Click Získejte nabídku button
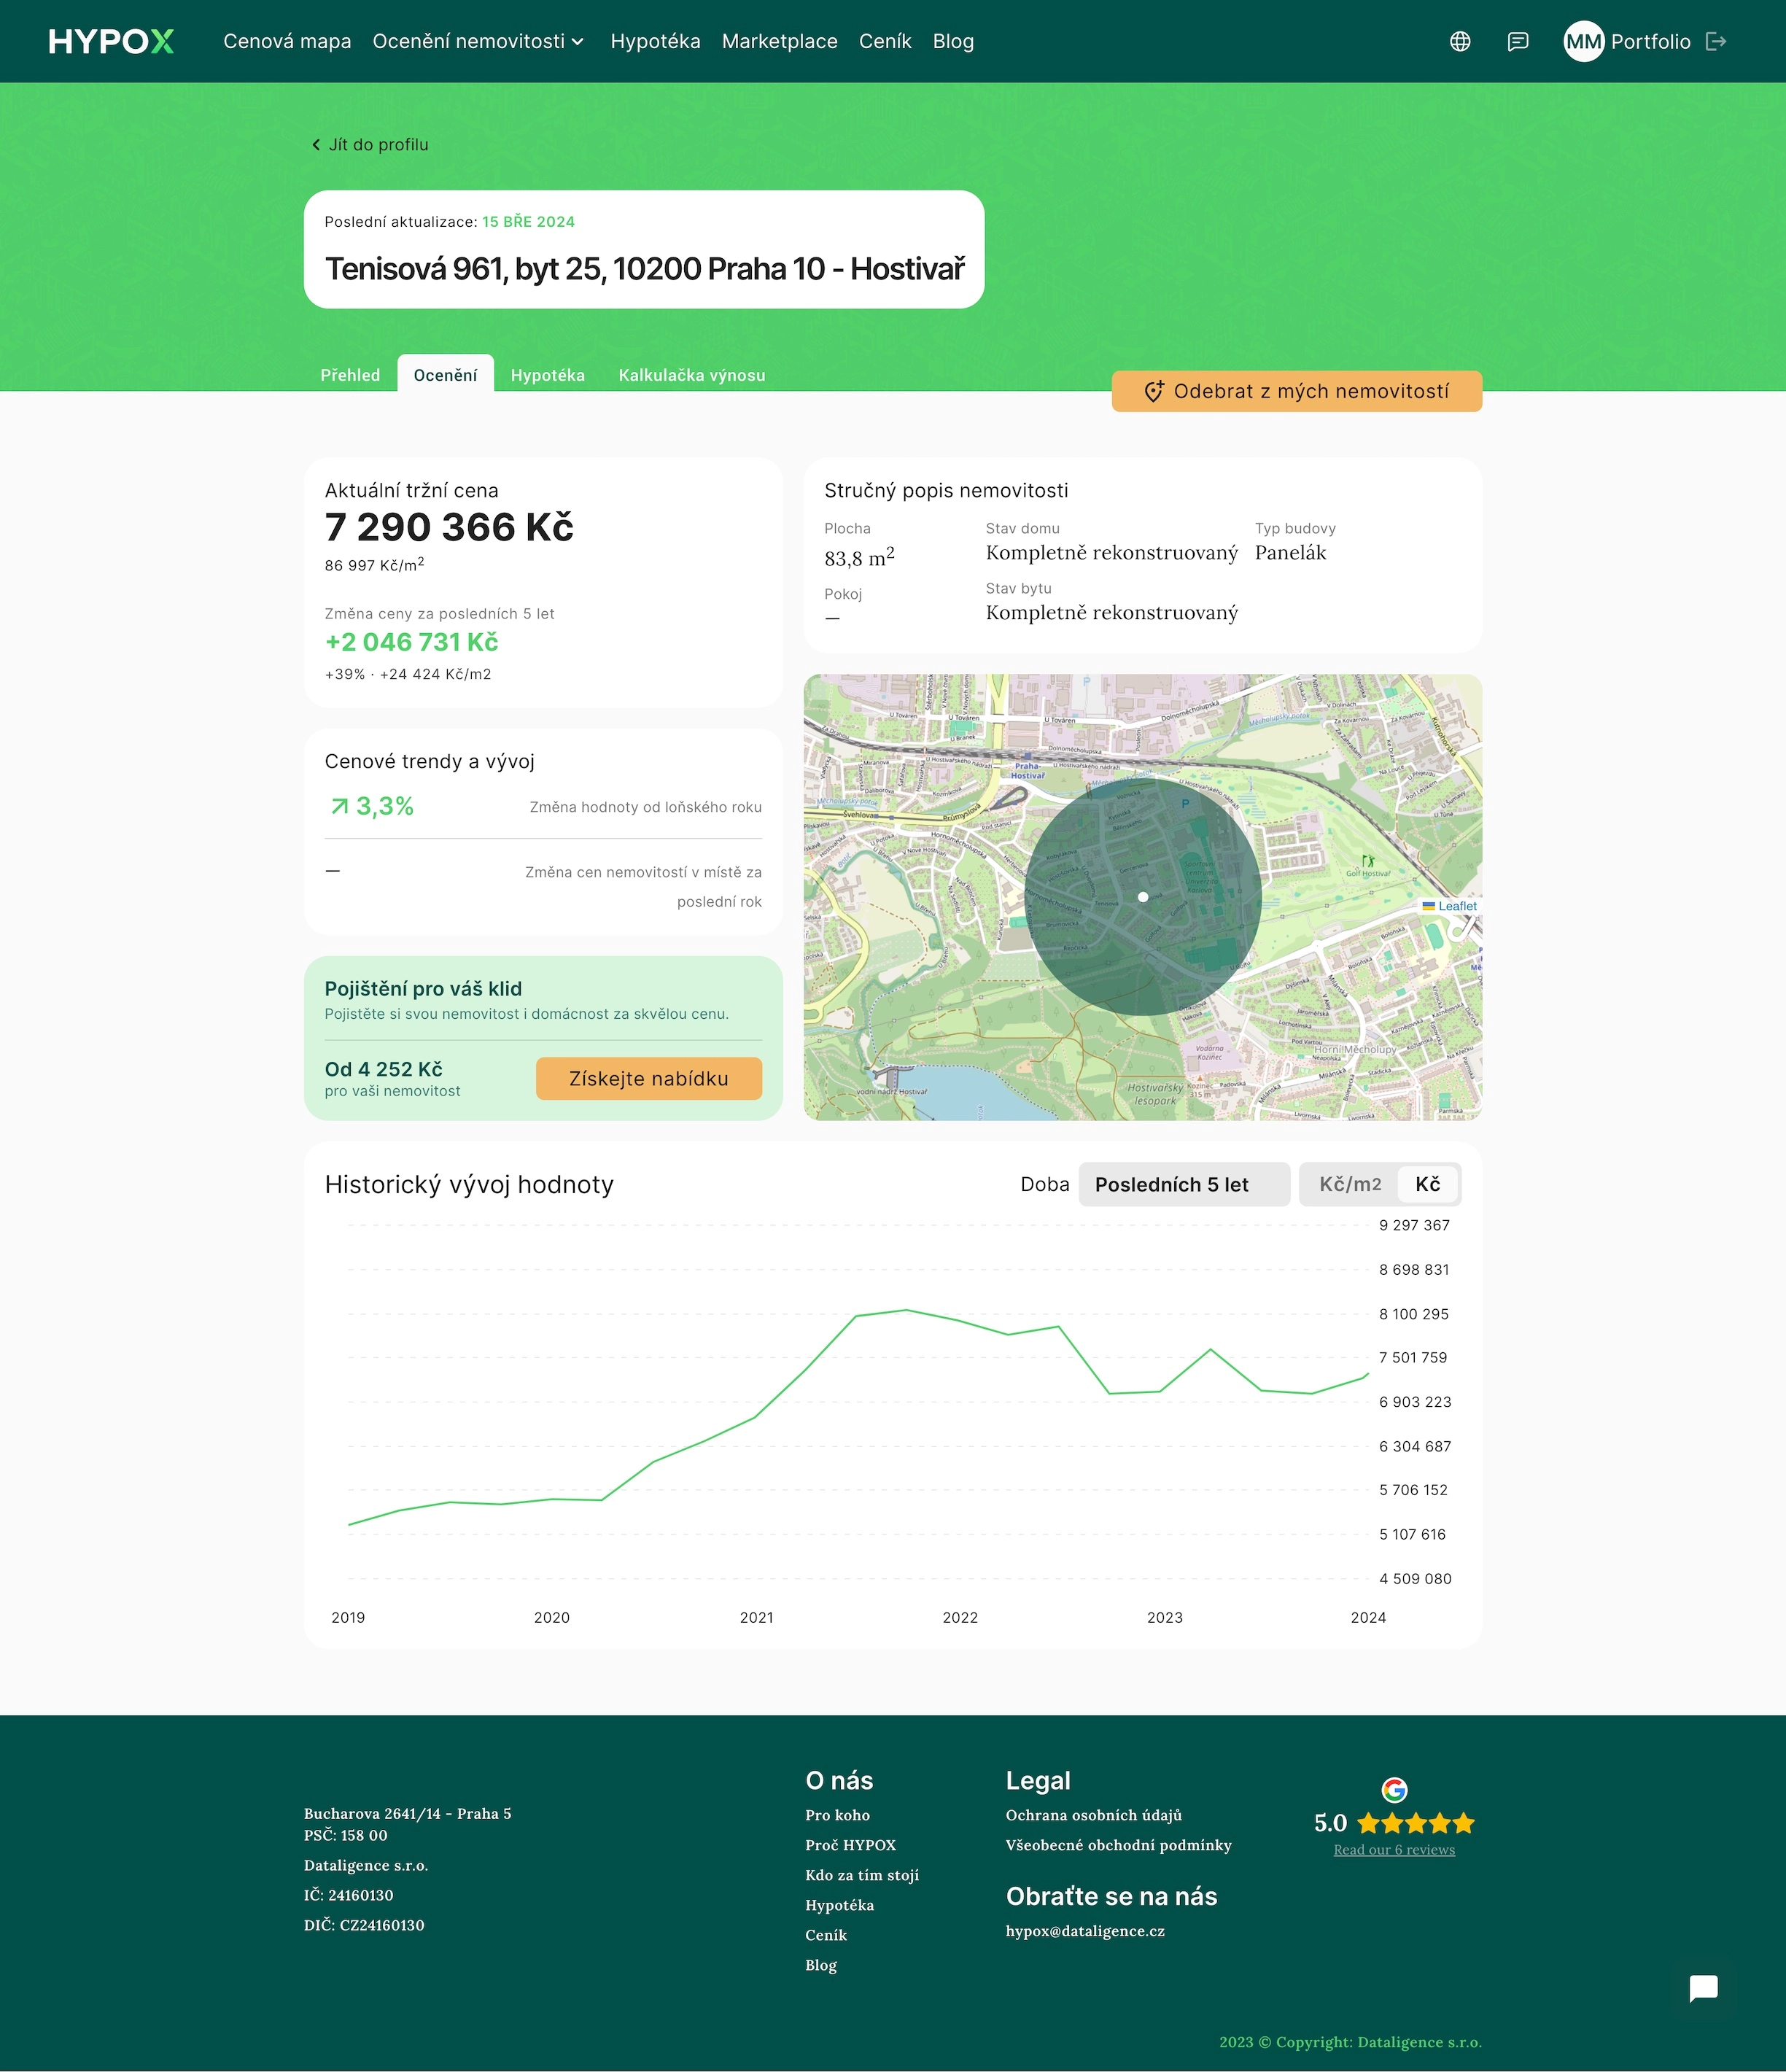Screen dimensions: 1786x2072 (648, 1078)
